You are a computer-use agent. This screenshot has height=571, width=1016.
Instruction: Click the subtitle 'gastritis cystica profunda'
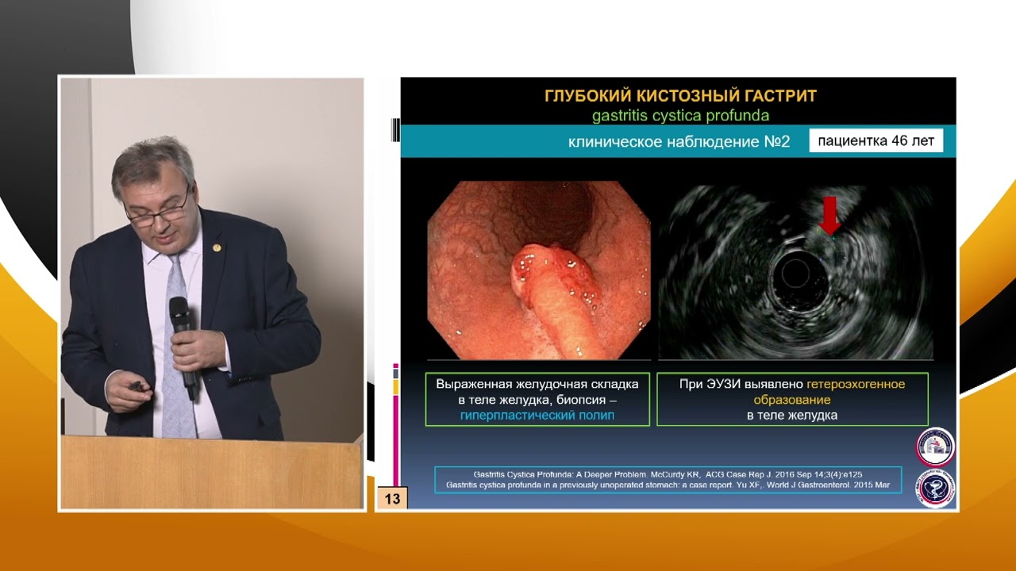680,116
